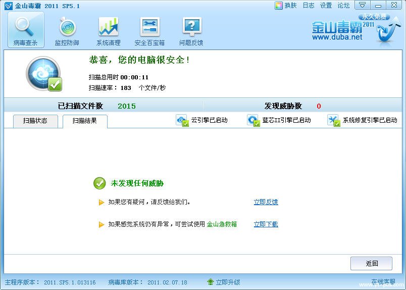Click the 蓝芯II engine icon
Image resolution: width=406 pixels, height=290 pixels.
click(x=253, y=120)
